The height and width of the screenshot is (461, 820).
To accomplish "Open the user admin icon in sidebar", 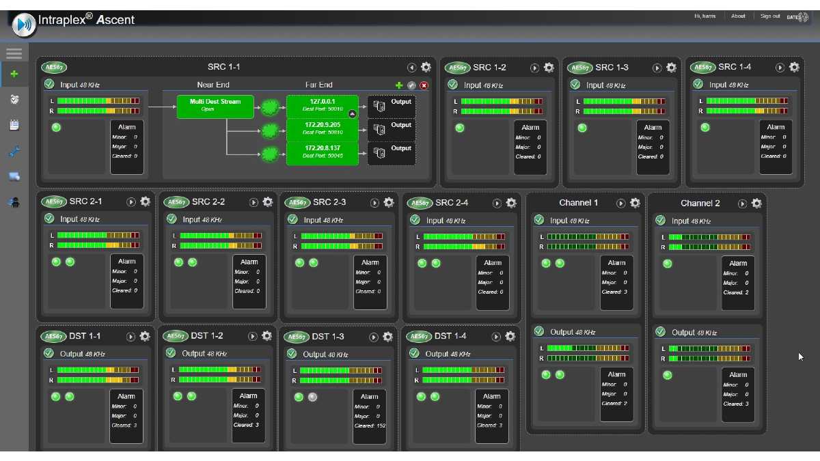I will click(x=14, y=202).
